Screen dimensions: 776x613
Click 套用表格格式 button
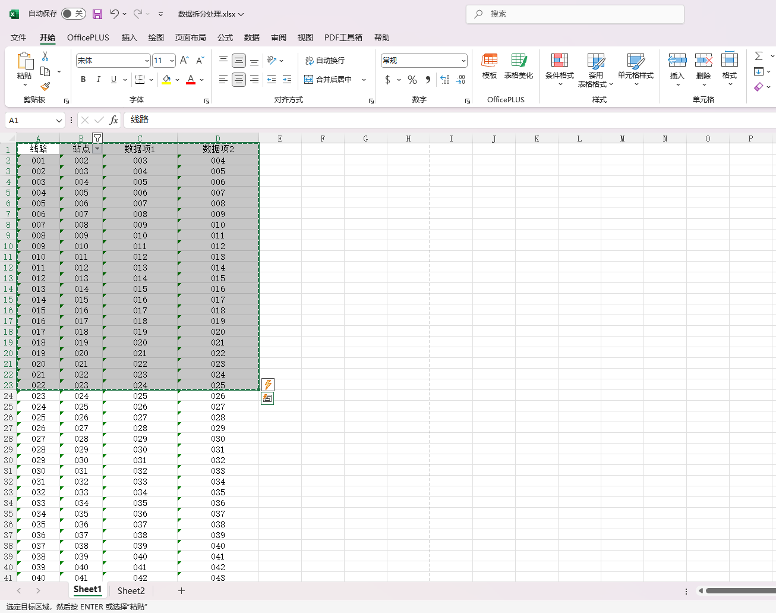tap(595, 70)
